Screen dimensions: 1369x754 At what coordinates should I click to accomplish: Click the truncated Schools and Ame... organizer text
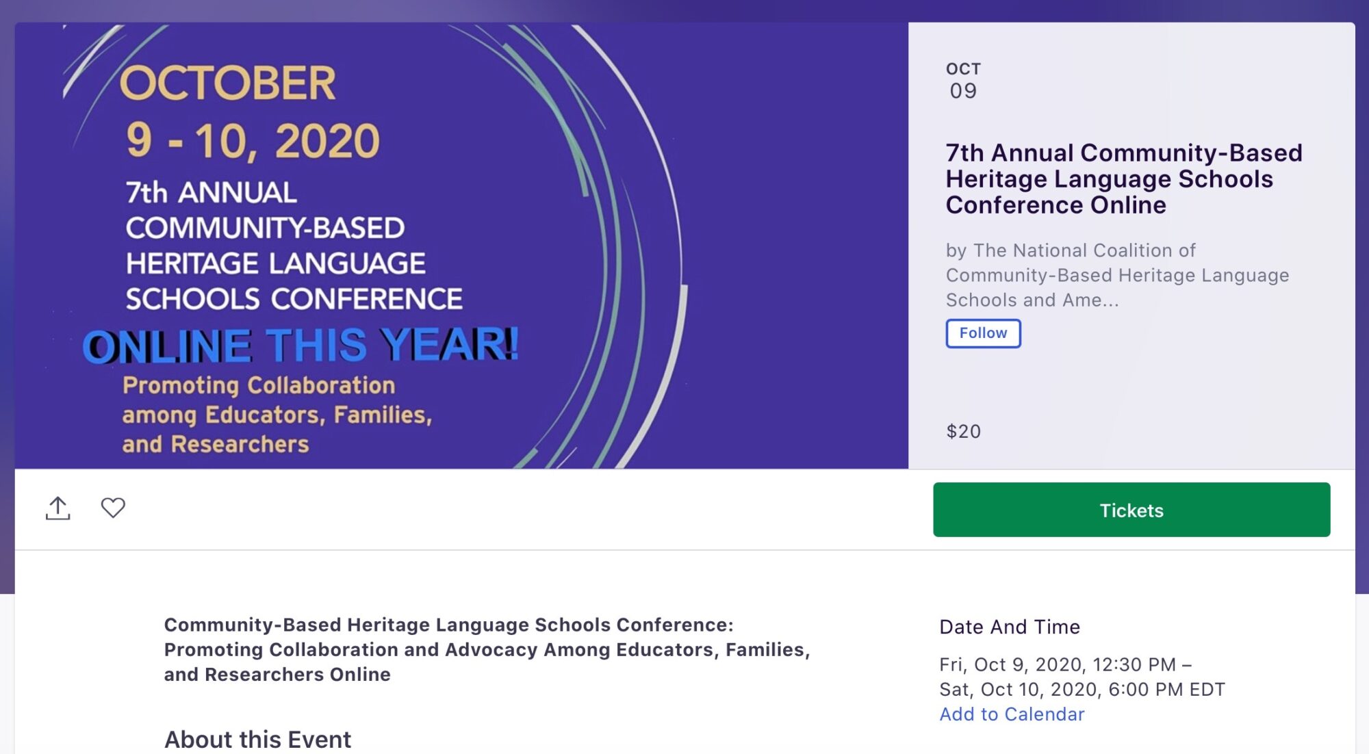click(1032, 300)
